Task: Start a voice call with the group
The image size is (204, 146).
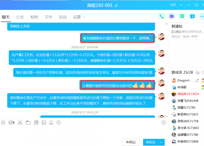Action: pos(162,16)
